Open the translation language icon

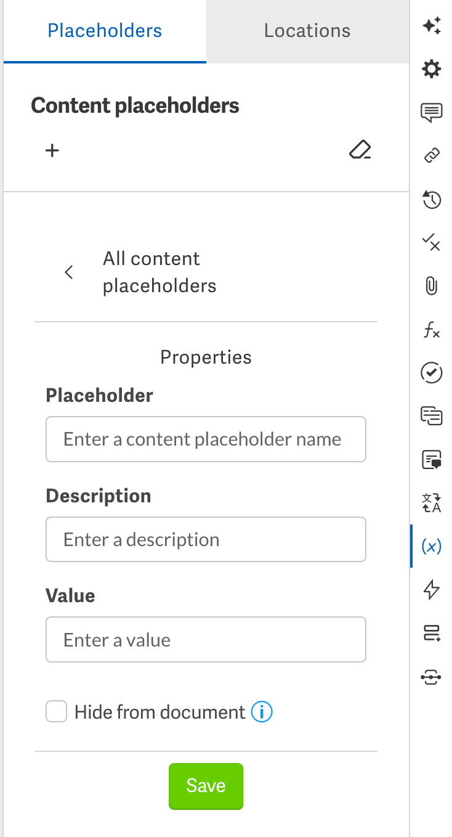[x=431, y=503]
